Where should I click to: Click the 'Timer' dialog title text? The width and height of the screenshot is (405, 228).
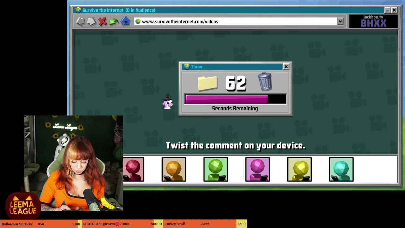click(x=197, y=67)
